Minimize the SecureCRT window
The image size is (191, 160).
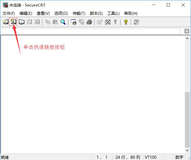(x=154, y=5)
